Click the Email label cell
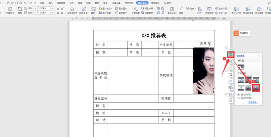 click(x=166, y=113)
